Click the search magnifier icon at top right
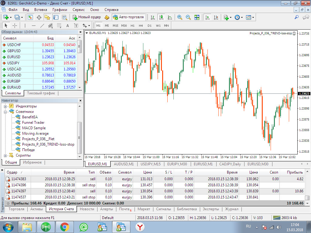Screen dimensions: 311x233 (296, 17)
